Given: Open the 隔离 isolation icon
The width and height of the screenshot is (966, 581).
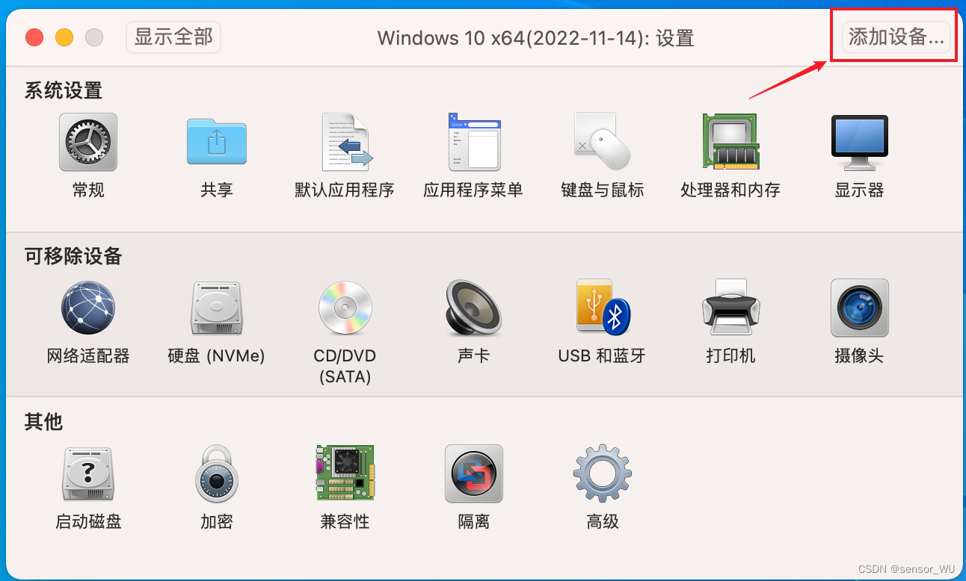Looking at the screenshot, I should tap(473, 474).
